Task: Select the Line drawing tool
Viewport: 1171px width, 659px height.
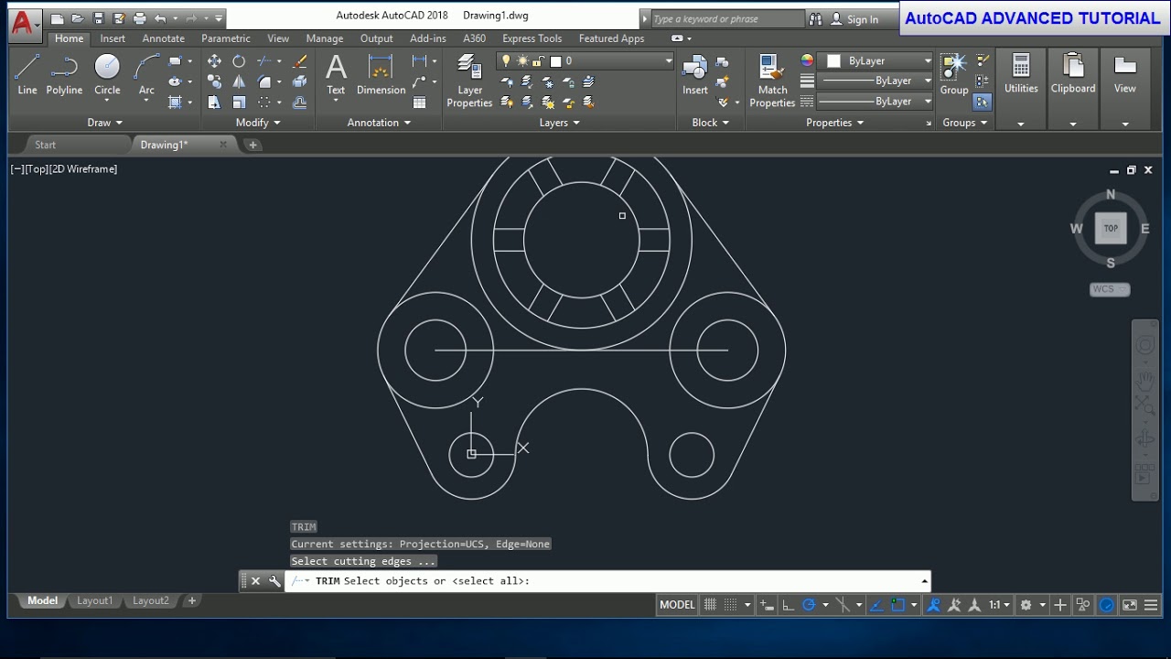Action: coord(27,74)
